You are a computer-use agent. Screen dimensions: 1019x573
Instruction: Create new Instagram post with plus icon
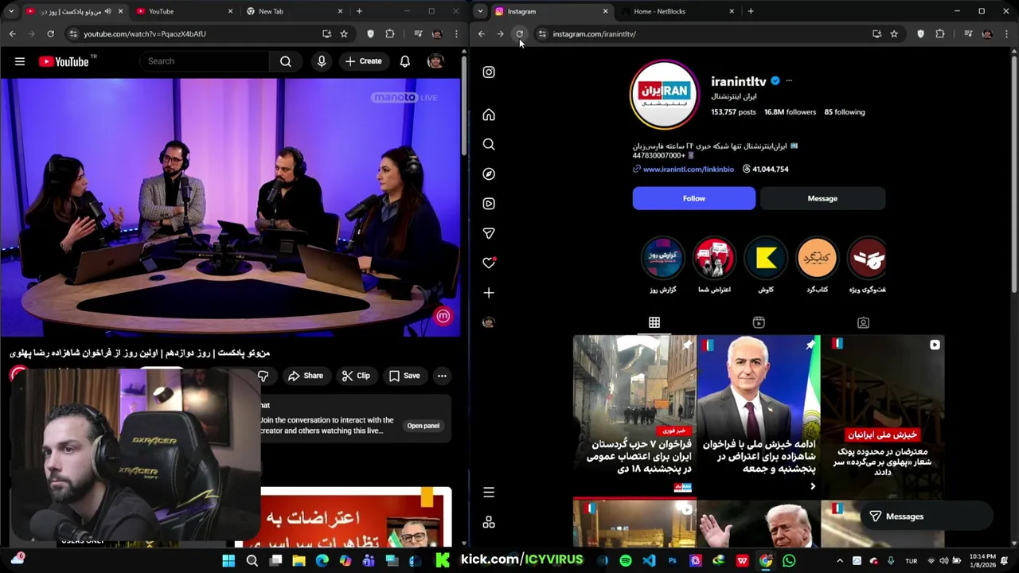click(x=489, y=293)
